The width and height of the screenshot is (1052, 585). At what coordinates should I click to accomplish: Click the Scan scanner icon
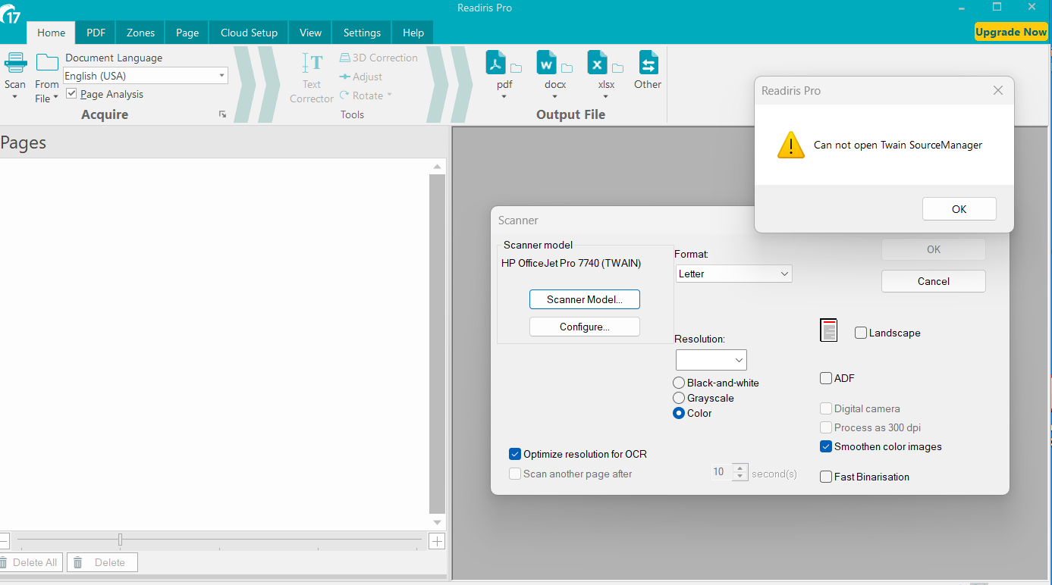pyautogui.click(x=15, y=64)
